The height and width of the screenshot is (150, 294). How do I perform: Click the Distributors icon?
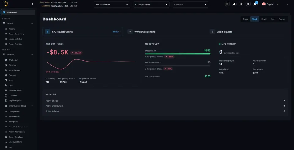tap(6, 65)
